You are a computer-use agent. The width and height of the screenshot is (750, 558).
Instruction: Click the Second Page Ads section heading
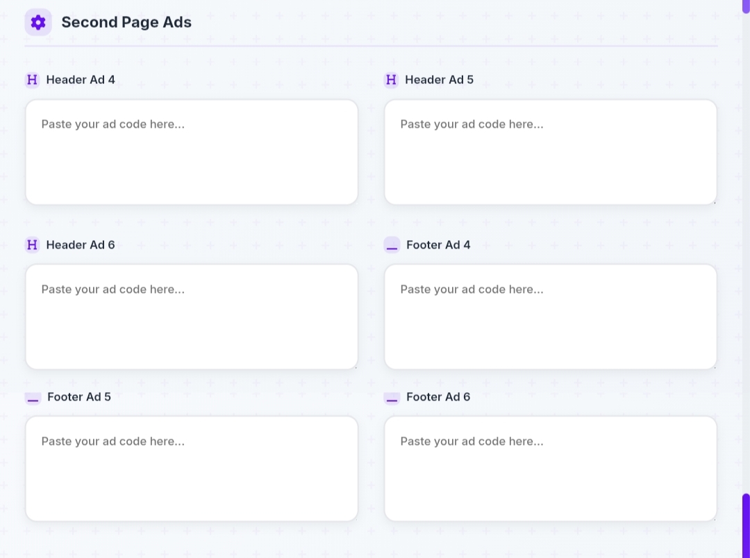(x=126, y=22)
